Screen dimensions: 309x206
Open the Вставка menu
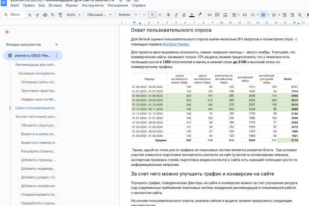55,5
